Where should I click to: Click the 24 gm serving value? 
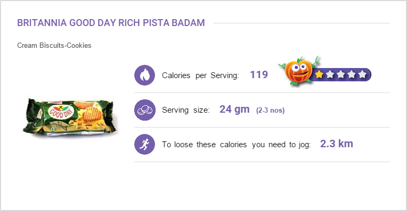click(234, 109)
